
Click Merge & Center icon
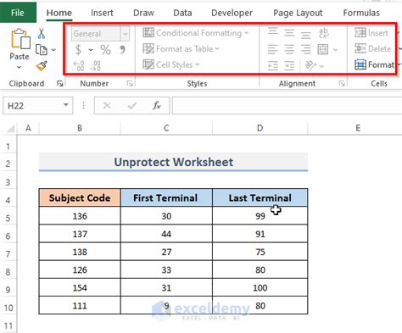pos(323,49)
